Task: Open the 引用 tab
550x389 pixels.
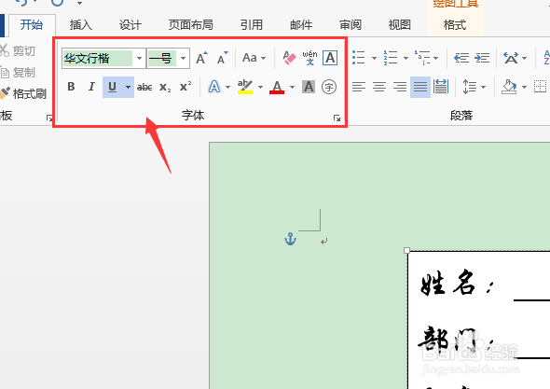Action: (x=251, y=25)
